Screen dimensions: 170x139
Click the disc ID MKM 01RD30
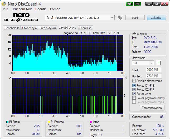click(153, 42)
